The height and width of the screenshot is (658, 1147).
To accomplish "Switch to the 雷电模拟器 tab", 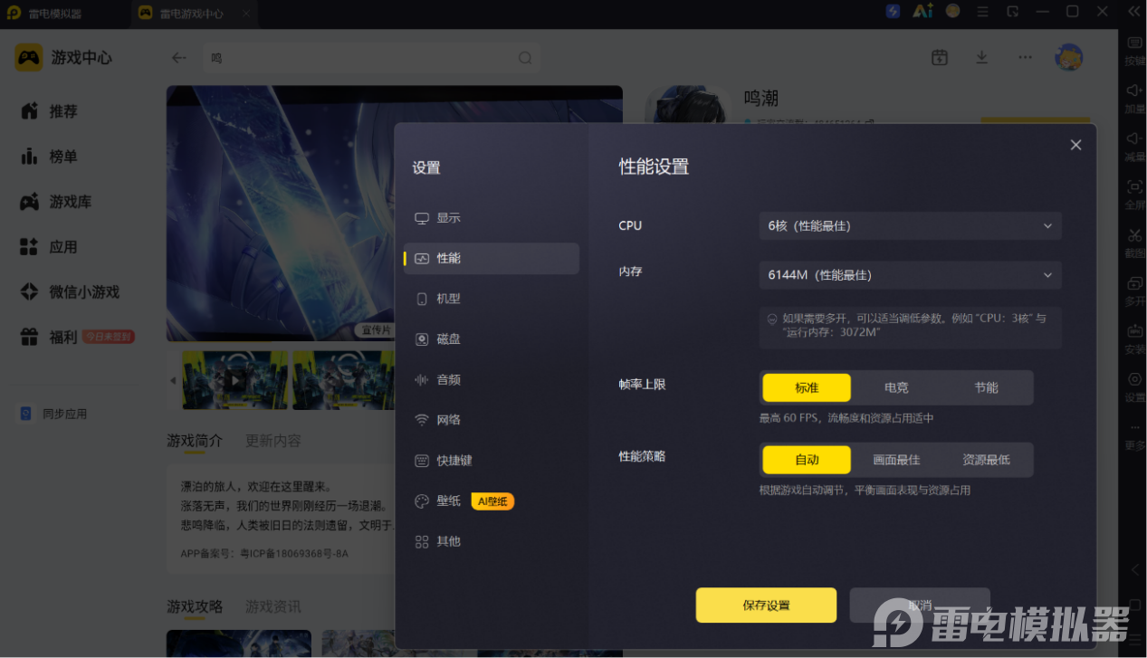I will 56,13.
